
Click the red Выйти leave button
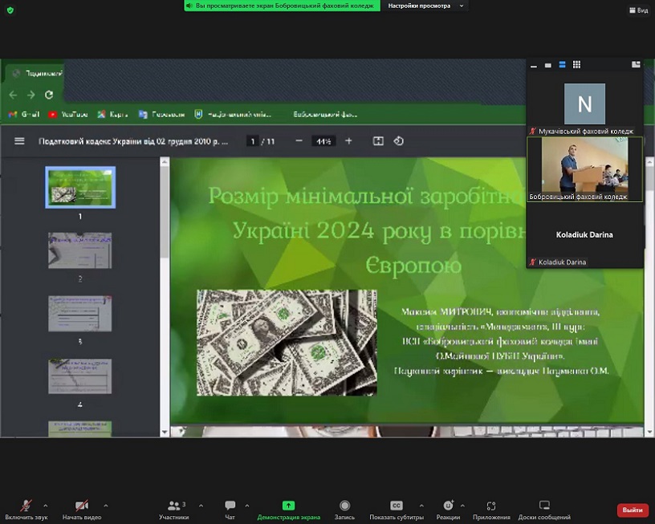pyautogui.click(x=633, y=510)
